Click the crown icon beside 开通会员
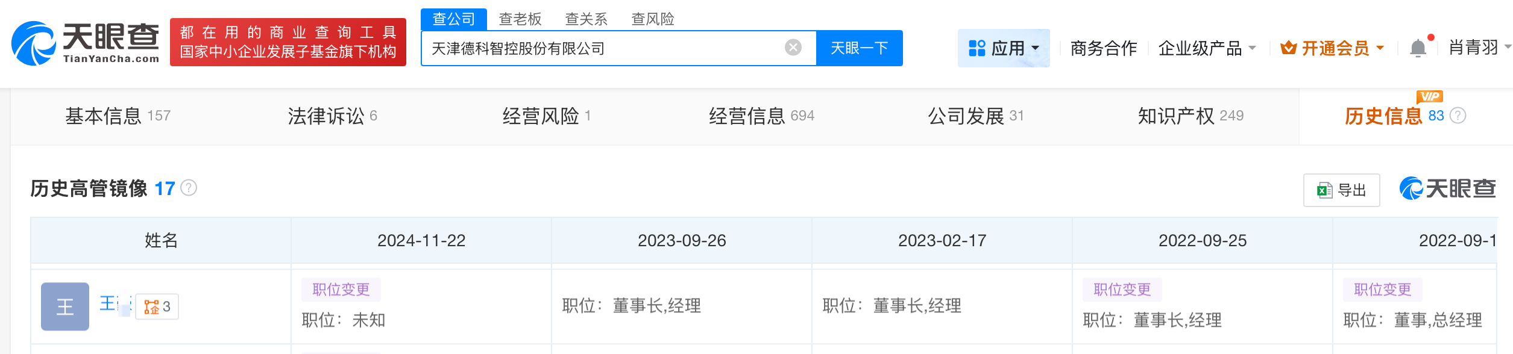The width and height of the screenshot is (1513, 354). click(1288, 47)
